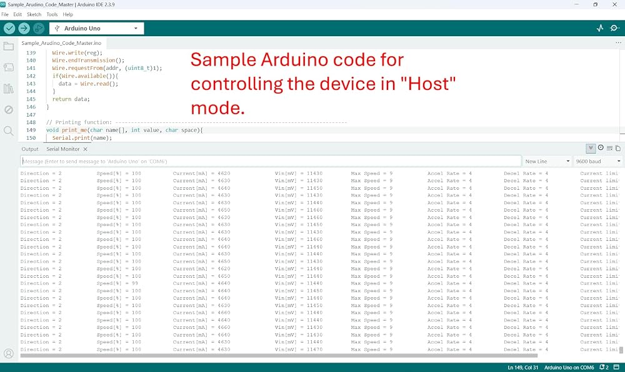This screenshot has height=372, width=625.
Task: Select the Sample_Arudino_Code_Master.ino editor tab
Action: [x=61, y=43]
